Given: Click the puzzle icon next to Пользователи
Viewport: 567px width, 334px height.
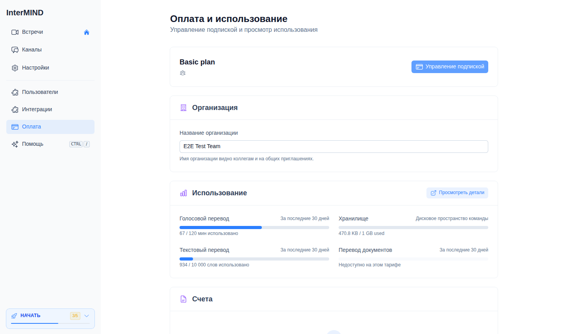Looking at the screenshot, I should [x=15, y=92].
